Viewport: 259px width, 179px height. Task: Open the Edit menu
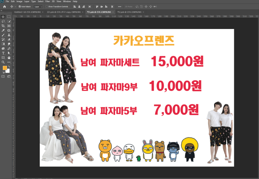pyautogui.click(x=13, y=1)
